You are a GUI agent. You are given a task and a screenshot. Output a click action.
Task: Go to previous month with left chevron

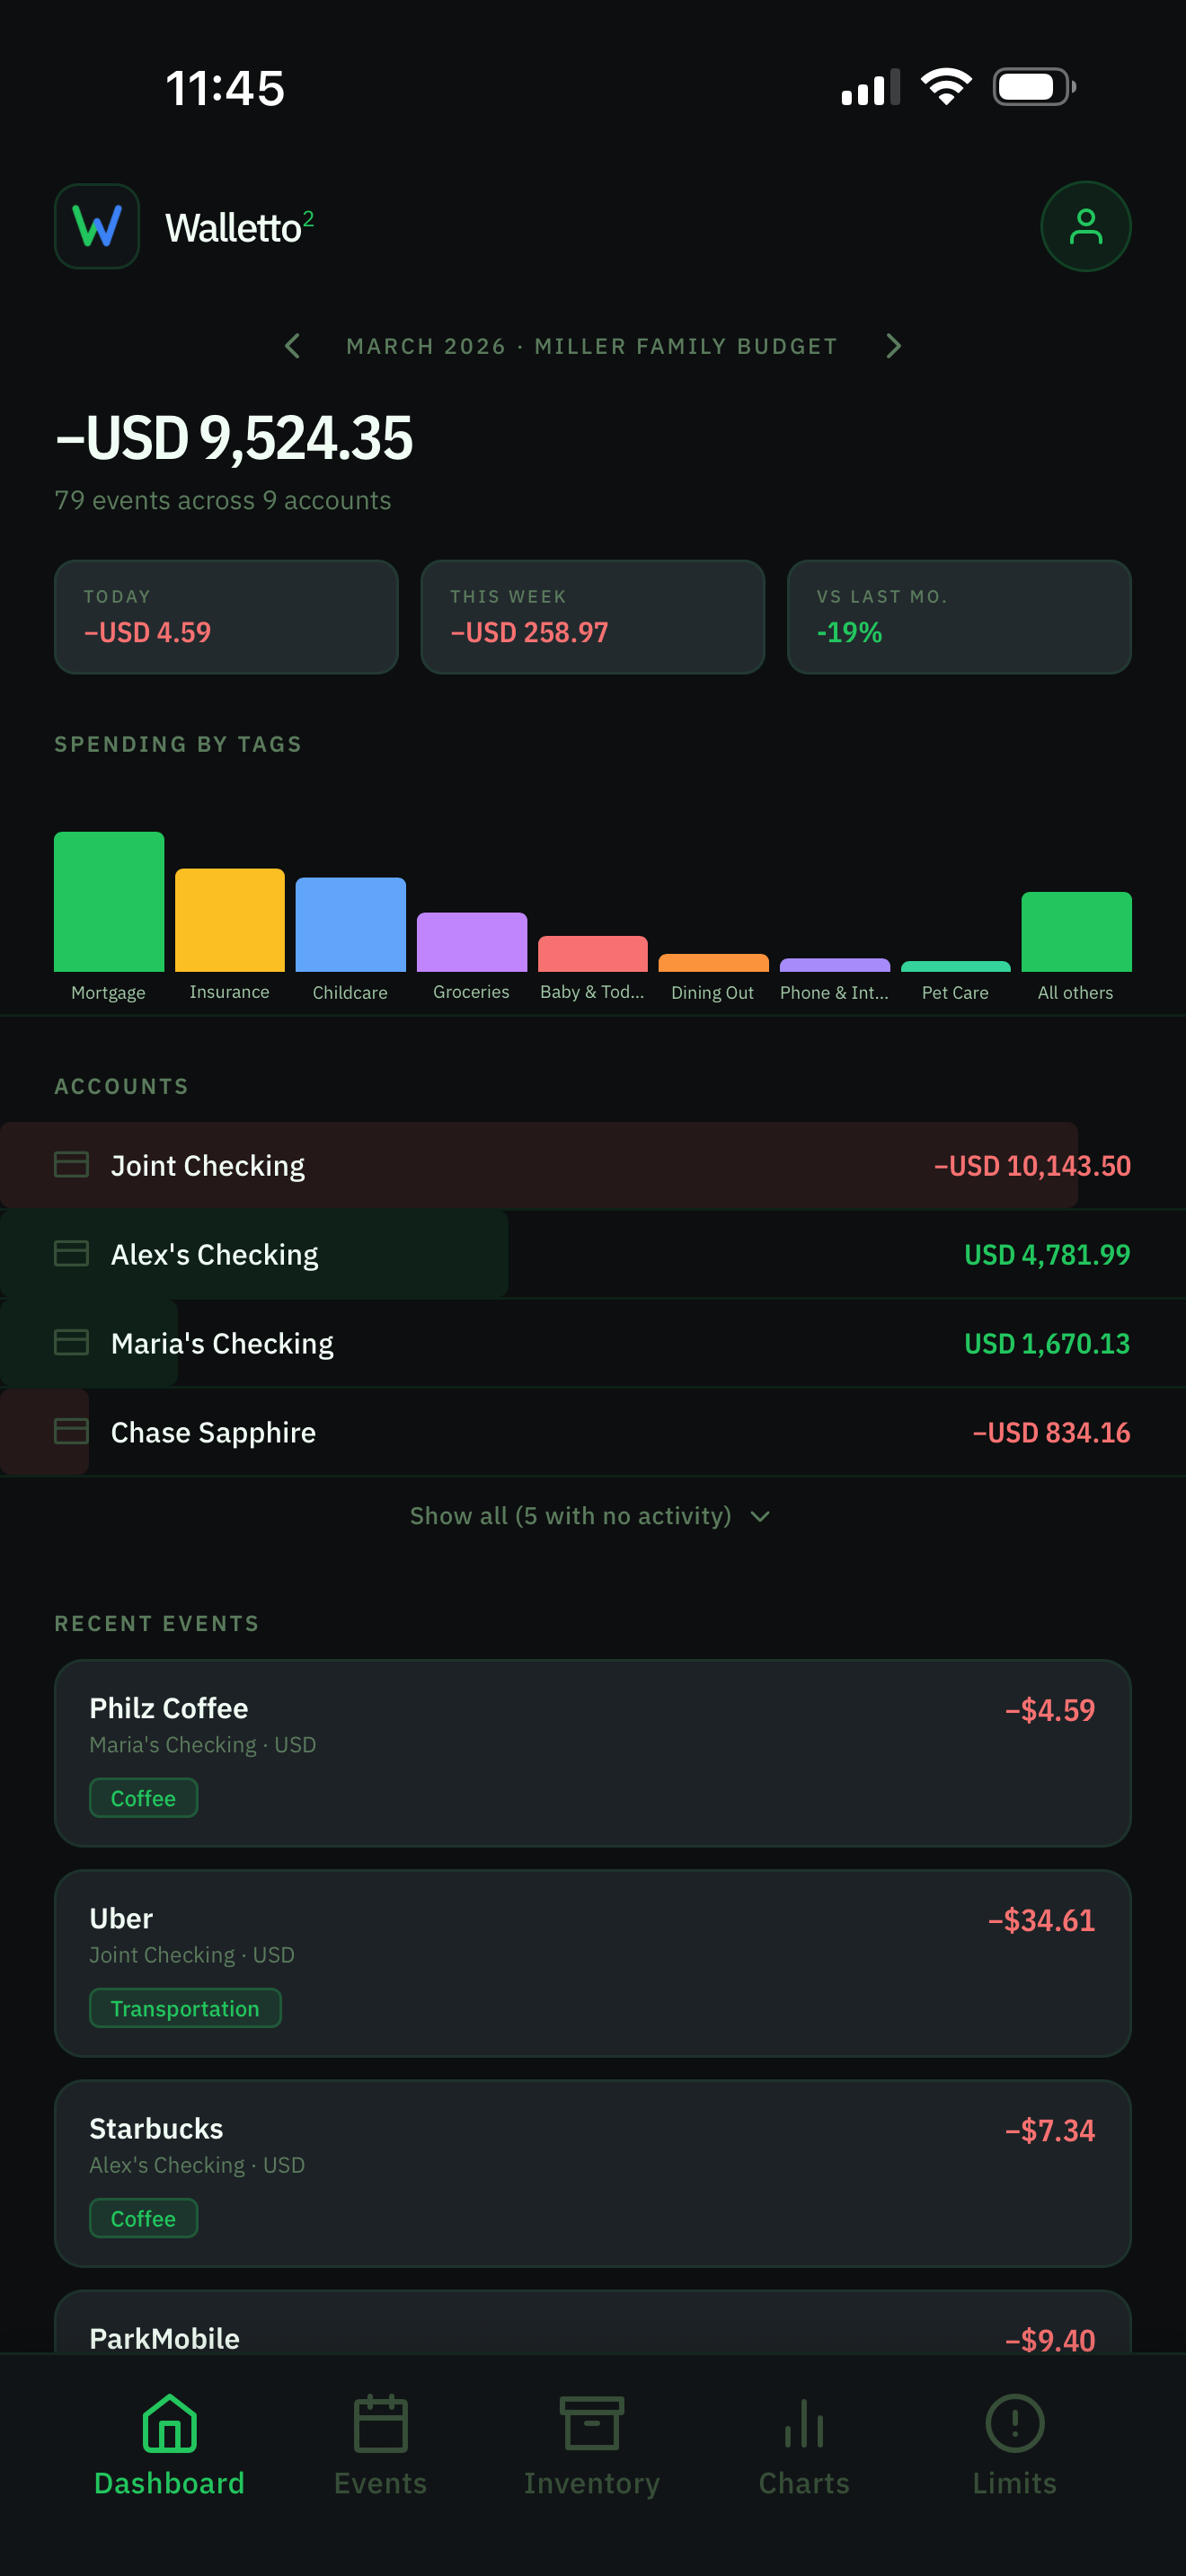click(x=292, y=346)
